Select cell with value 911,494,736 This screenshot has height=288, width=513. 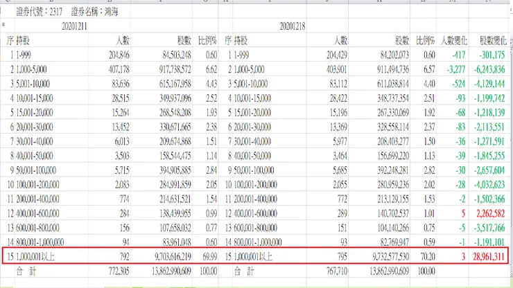(393, 69)
